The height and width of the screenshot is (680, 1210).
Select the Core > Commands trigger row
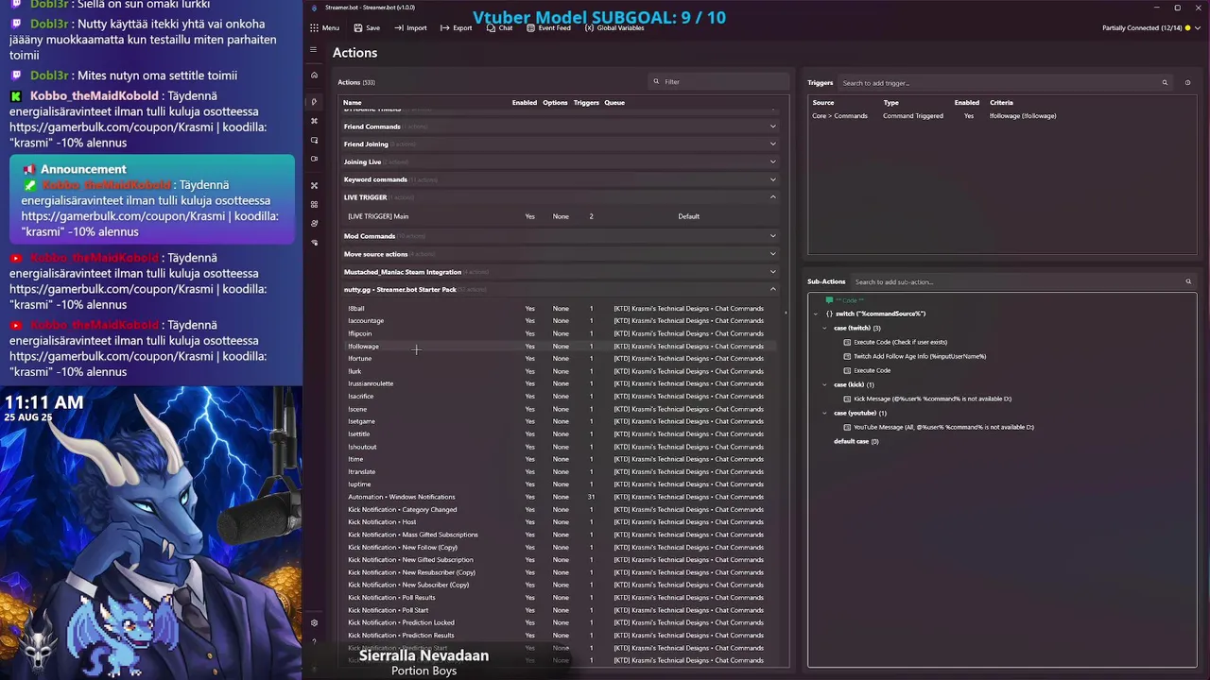click(1000, 115)
